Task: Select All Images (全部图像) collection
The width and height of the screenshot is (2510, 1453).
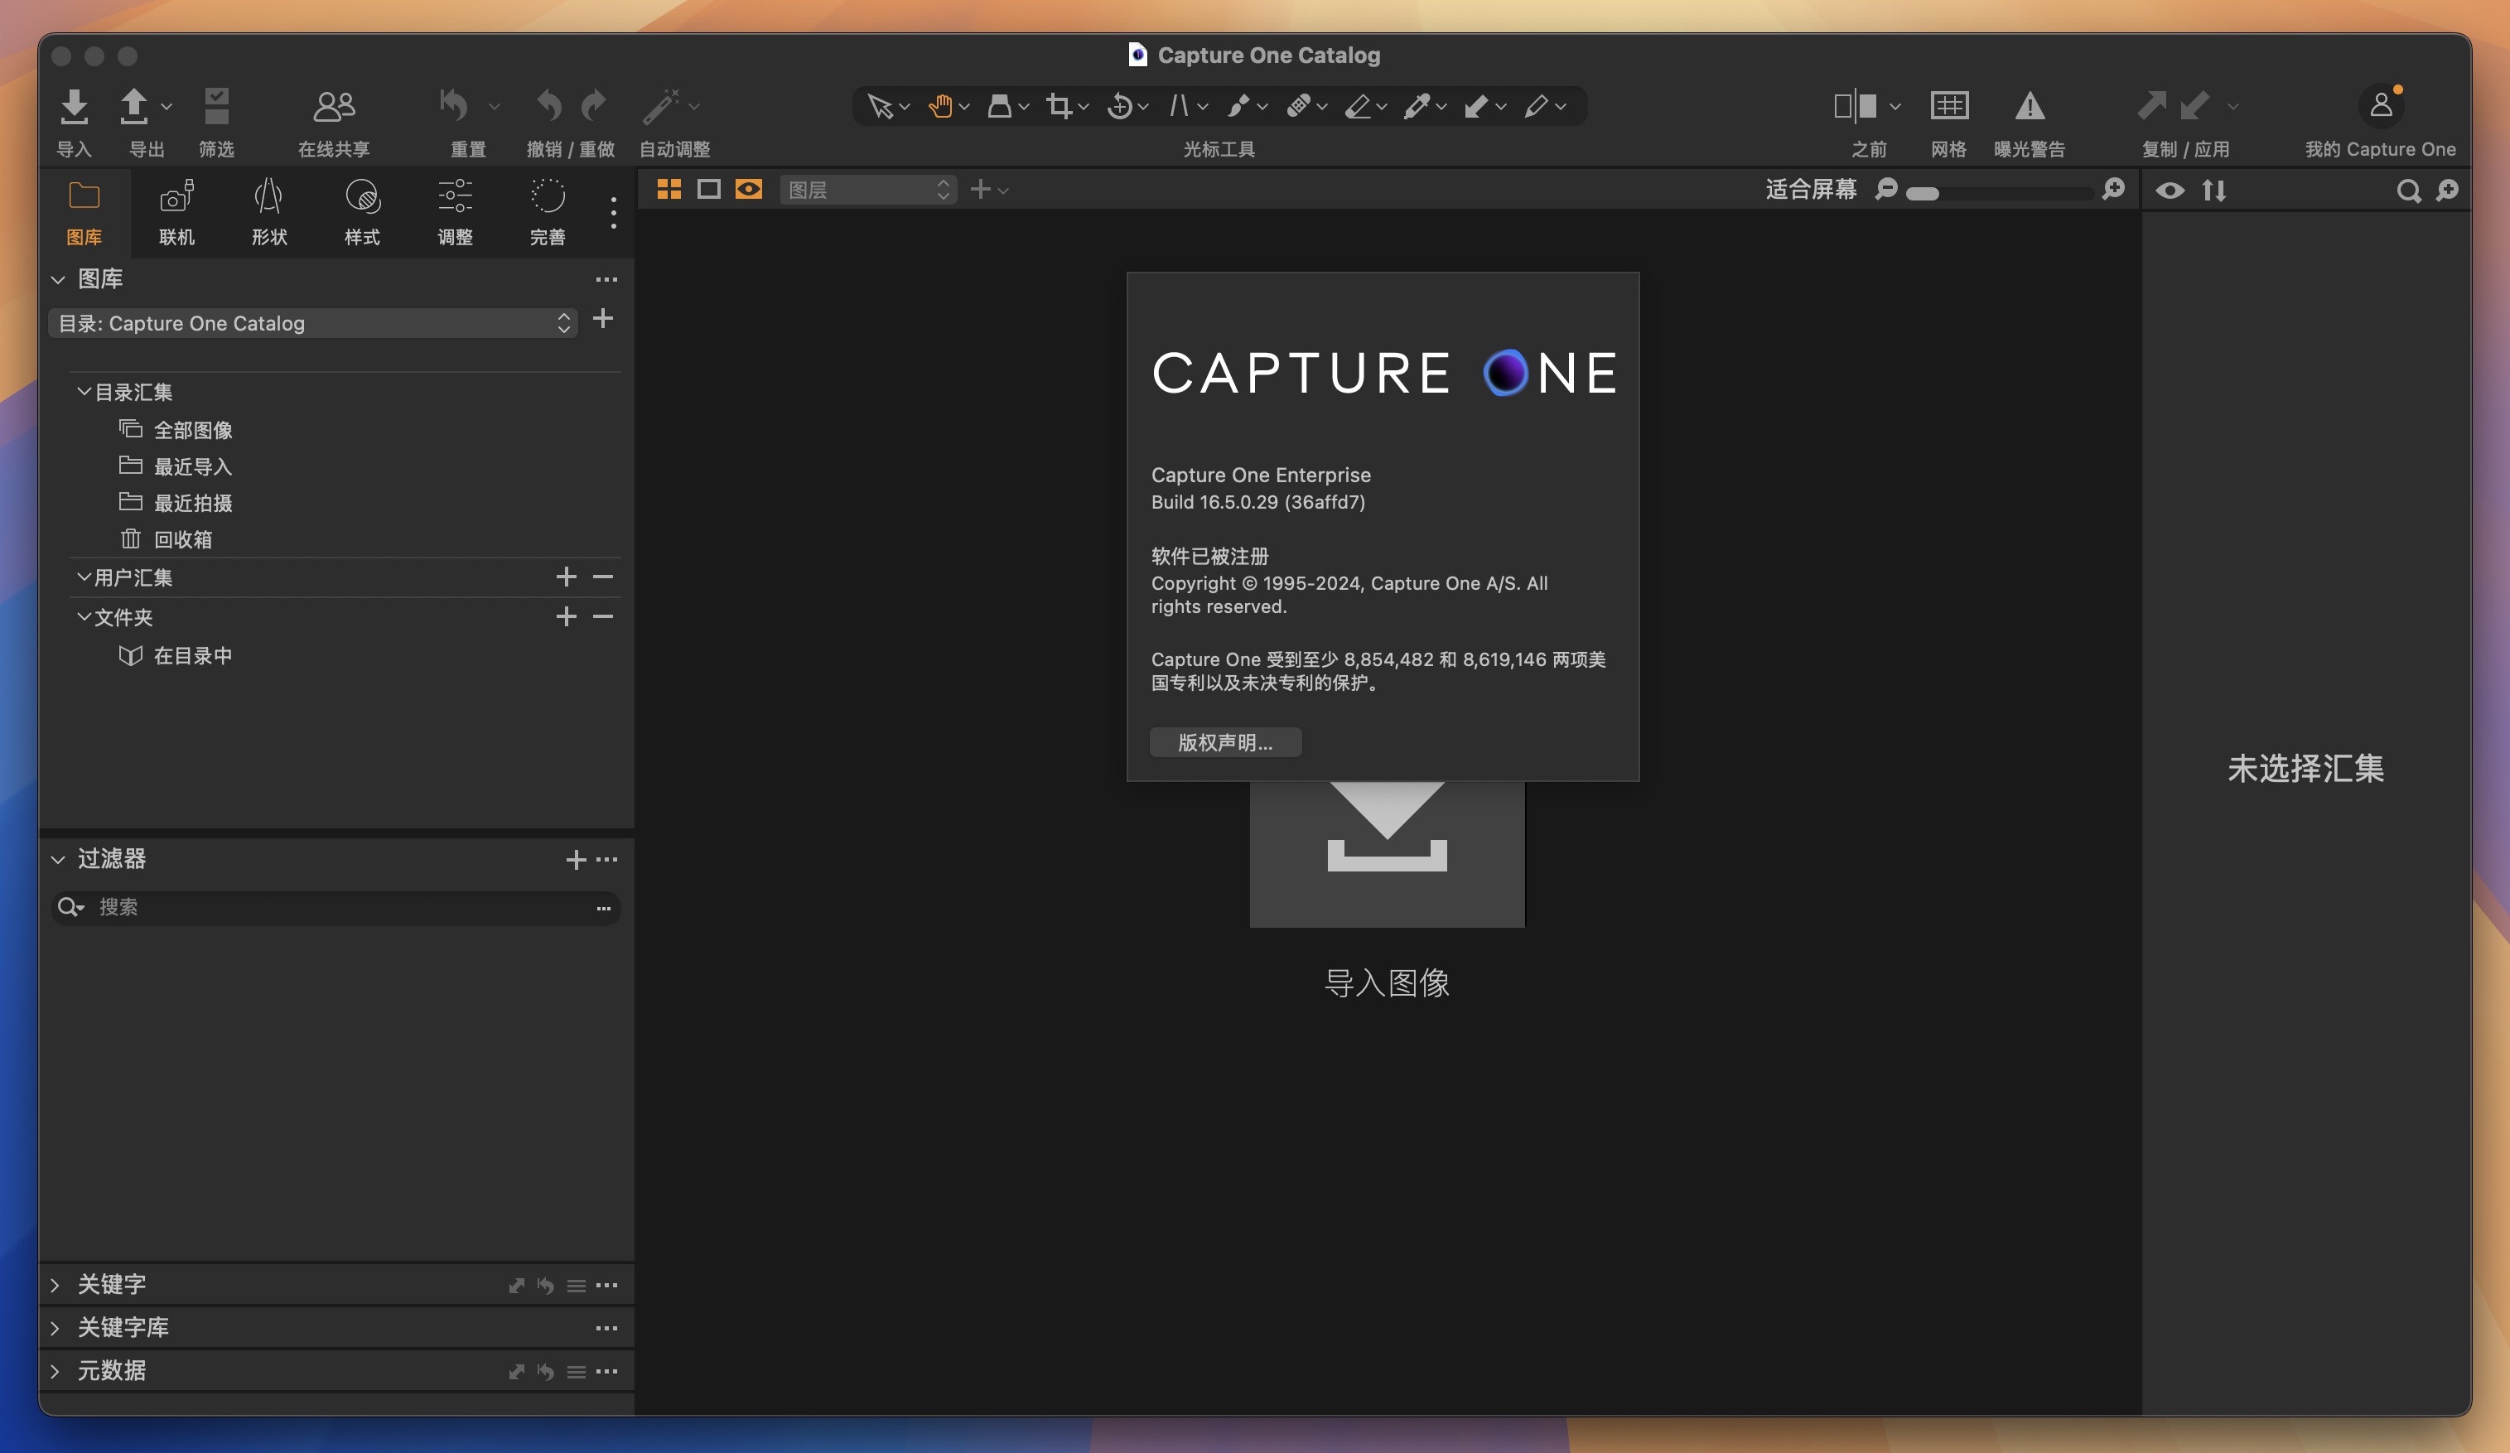Action: tap(192, 430)
